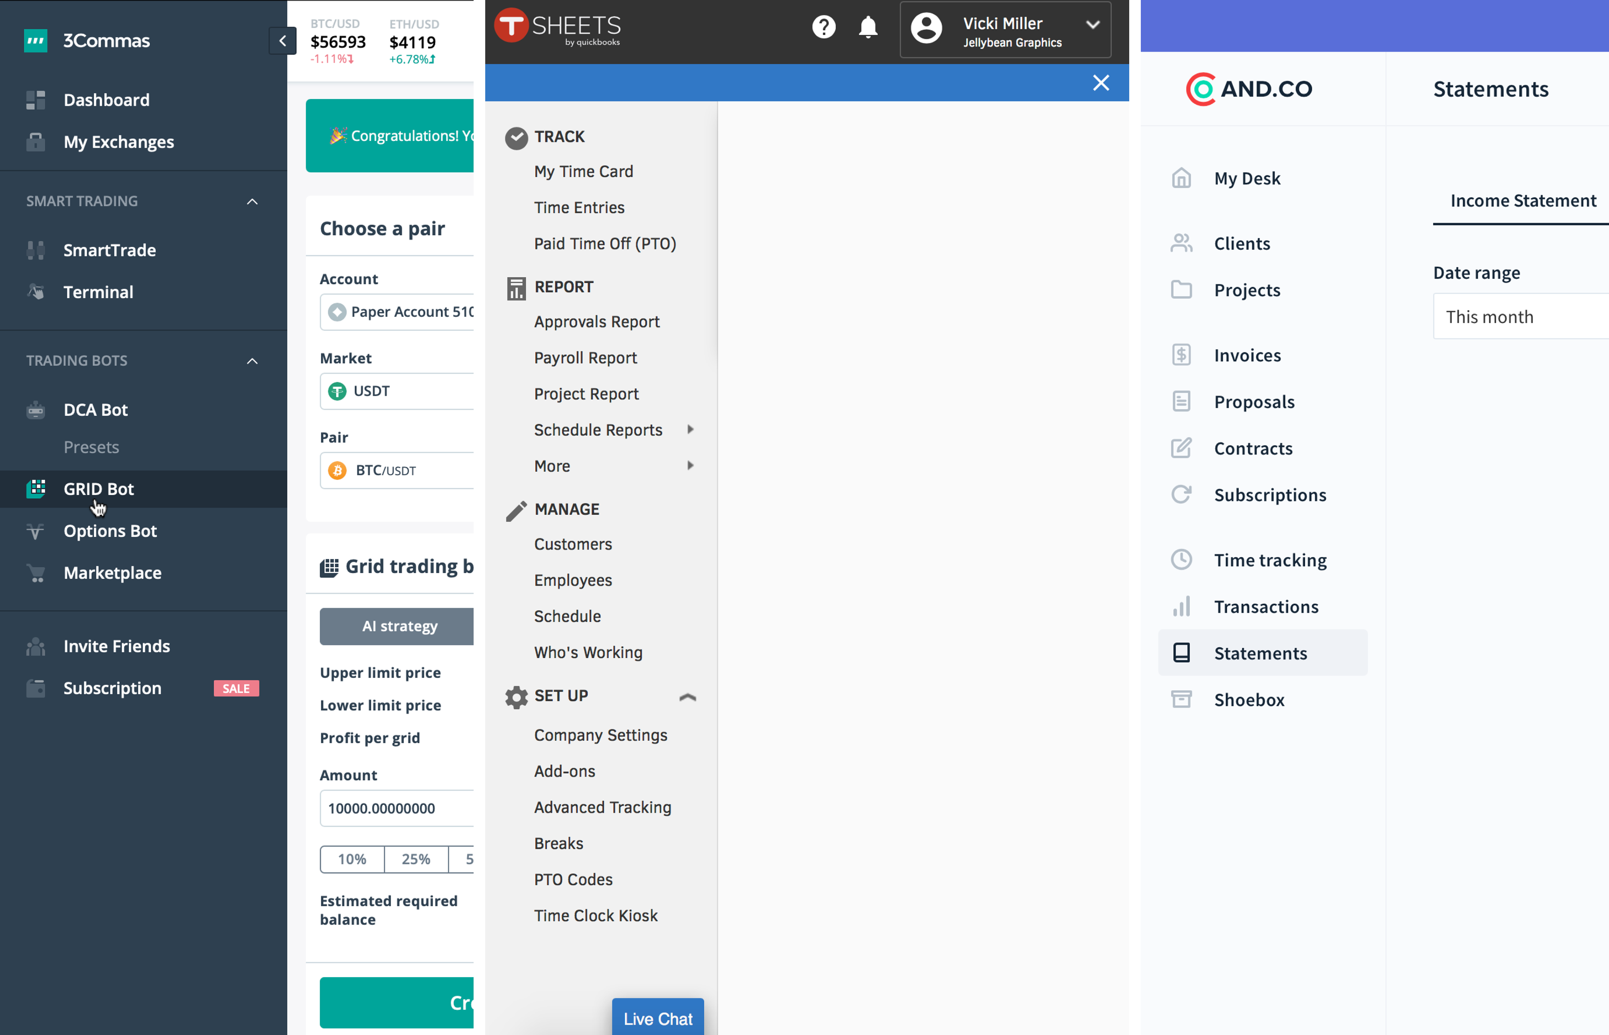Collapse the 3Commas sidebar with the arrow
Screen dimensions: 1609x1035
tap(282, 41)
